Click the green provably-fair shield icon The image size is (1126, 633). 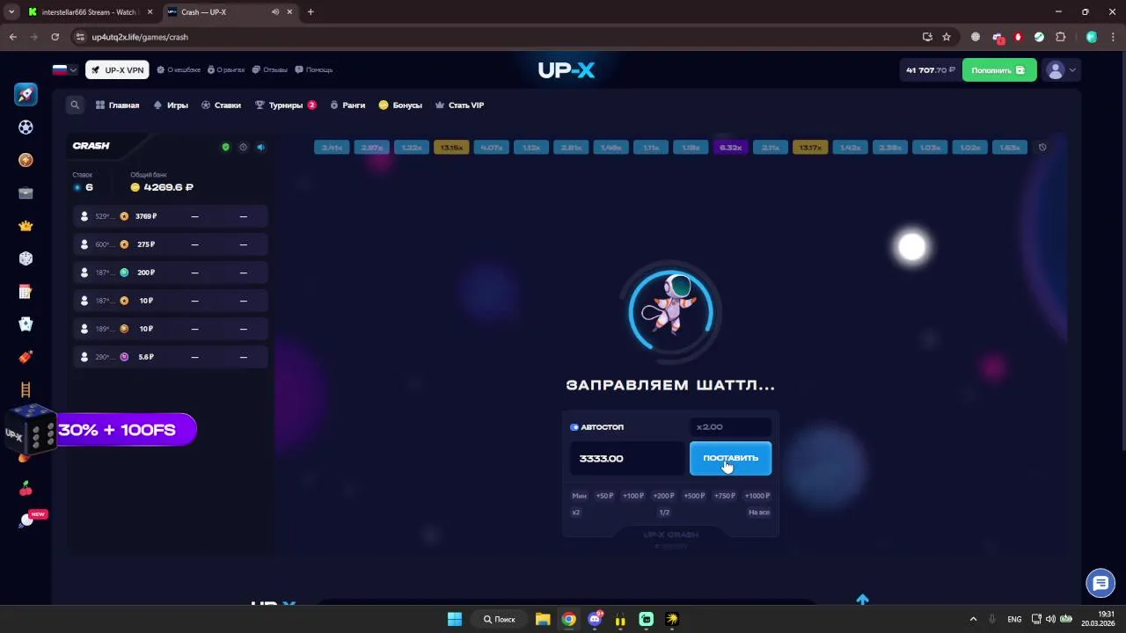(x=225, y=147)
